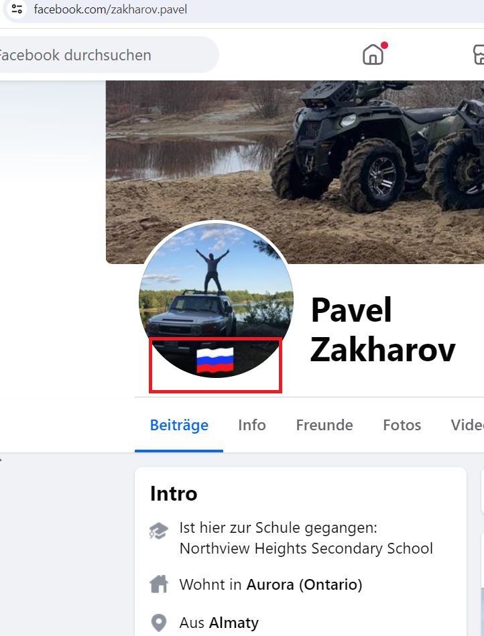The width and height of the screenshot is (484, 636).
Task: Open the Fotos tab
Action: 402,425
